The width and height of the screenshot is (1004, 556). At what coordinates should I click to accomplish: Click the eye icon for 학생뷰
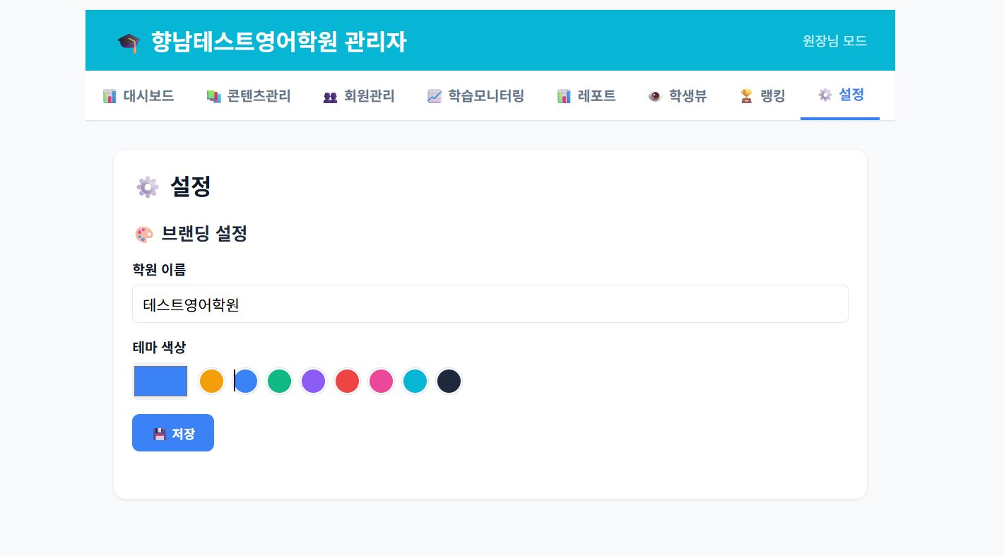654,96
